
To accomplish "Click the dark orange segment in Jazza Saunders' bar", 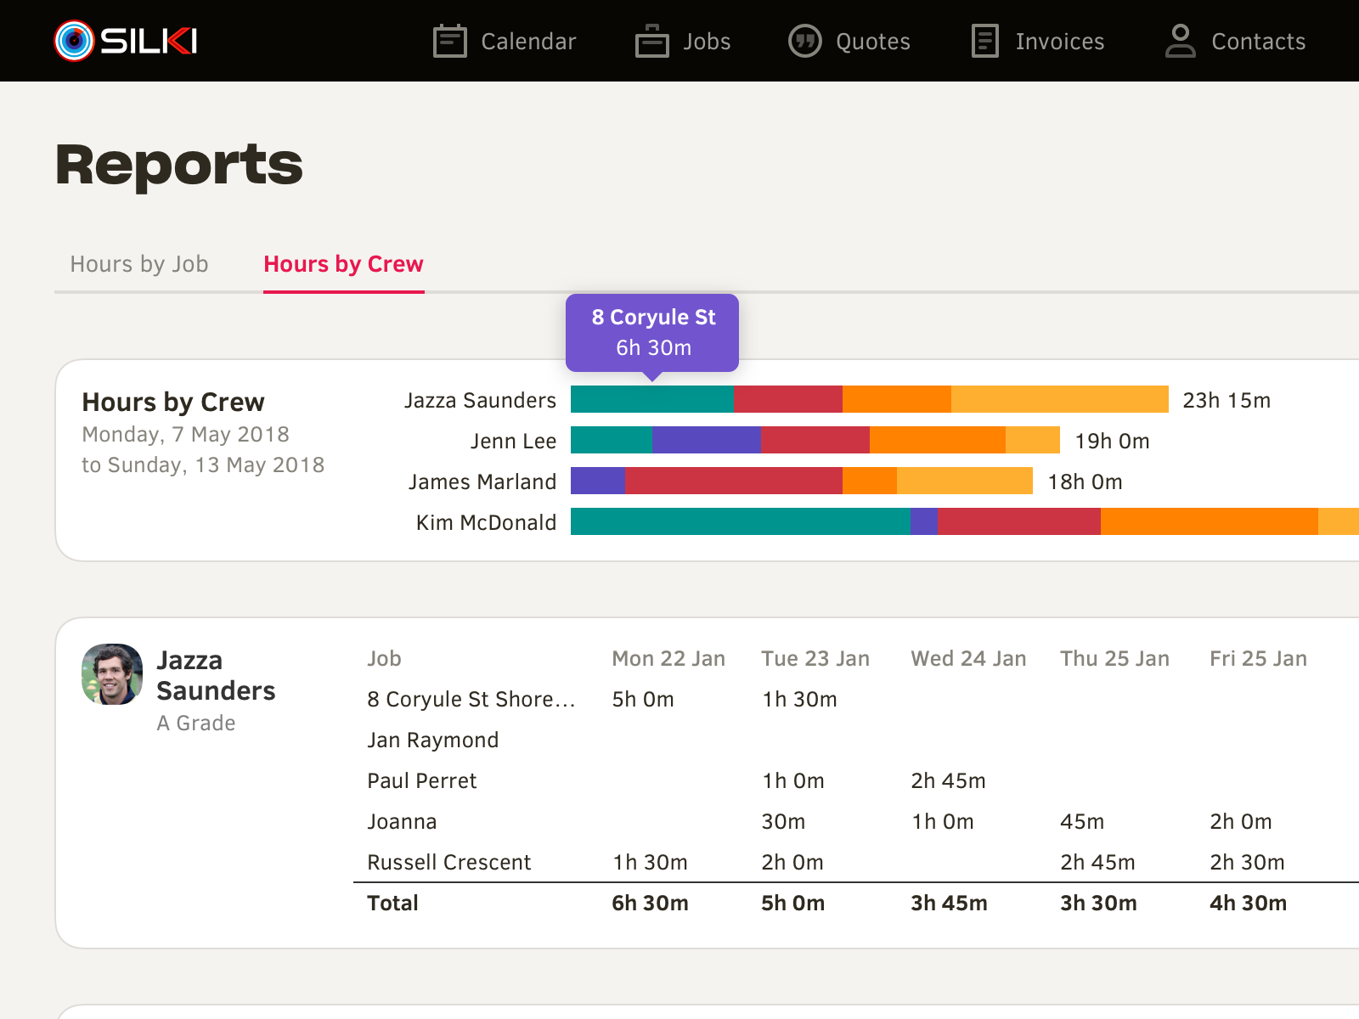I will point(897,399).
